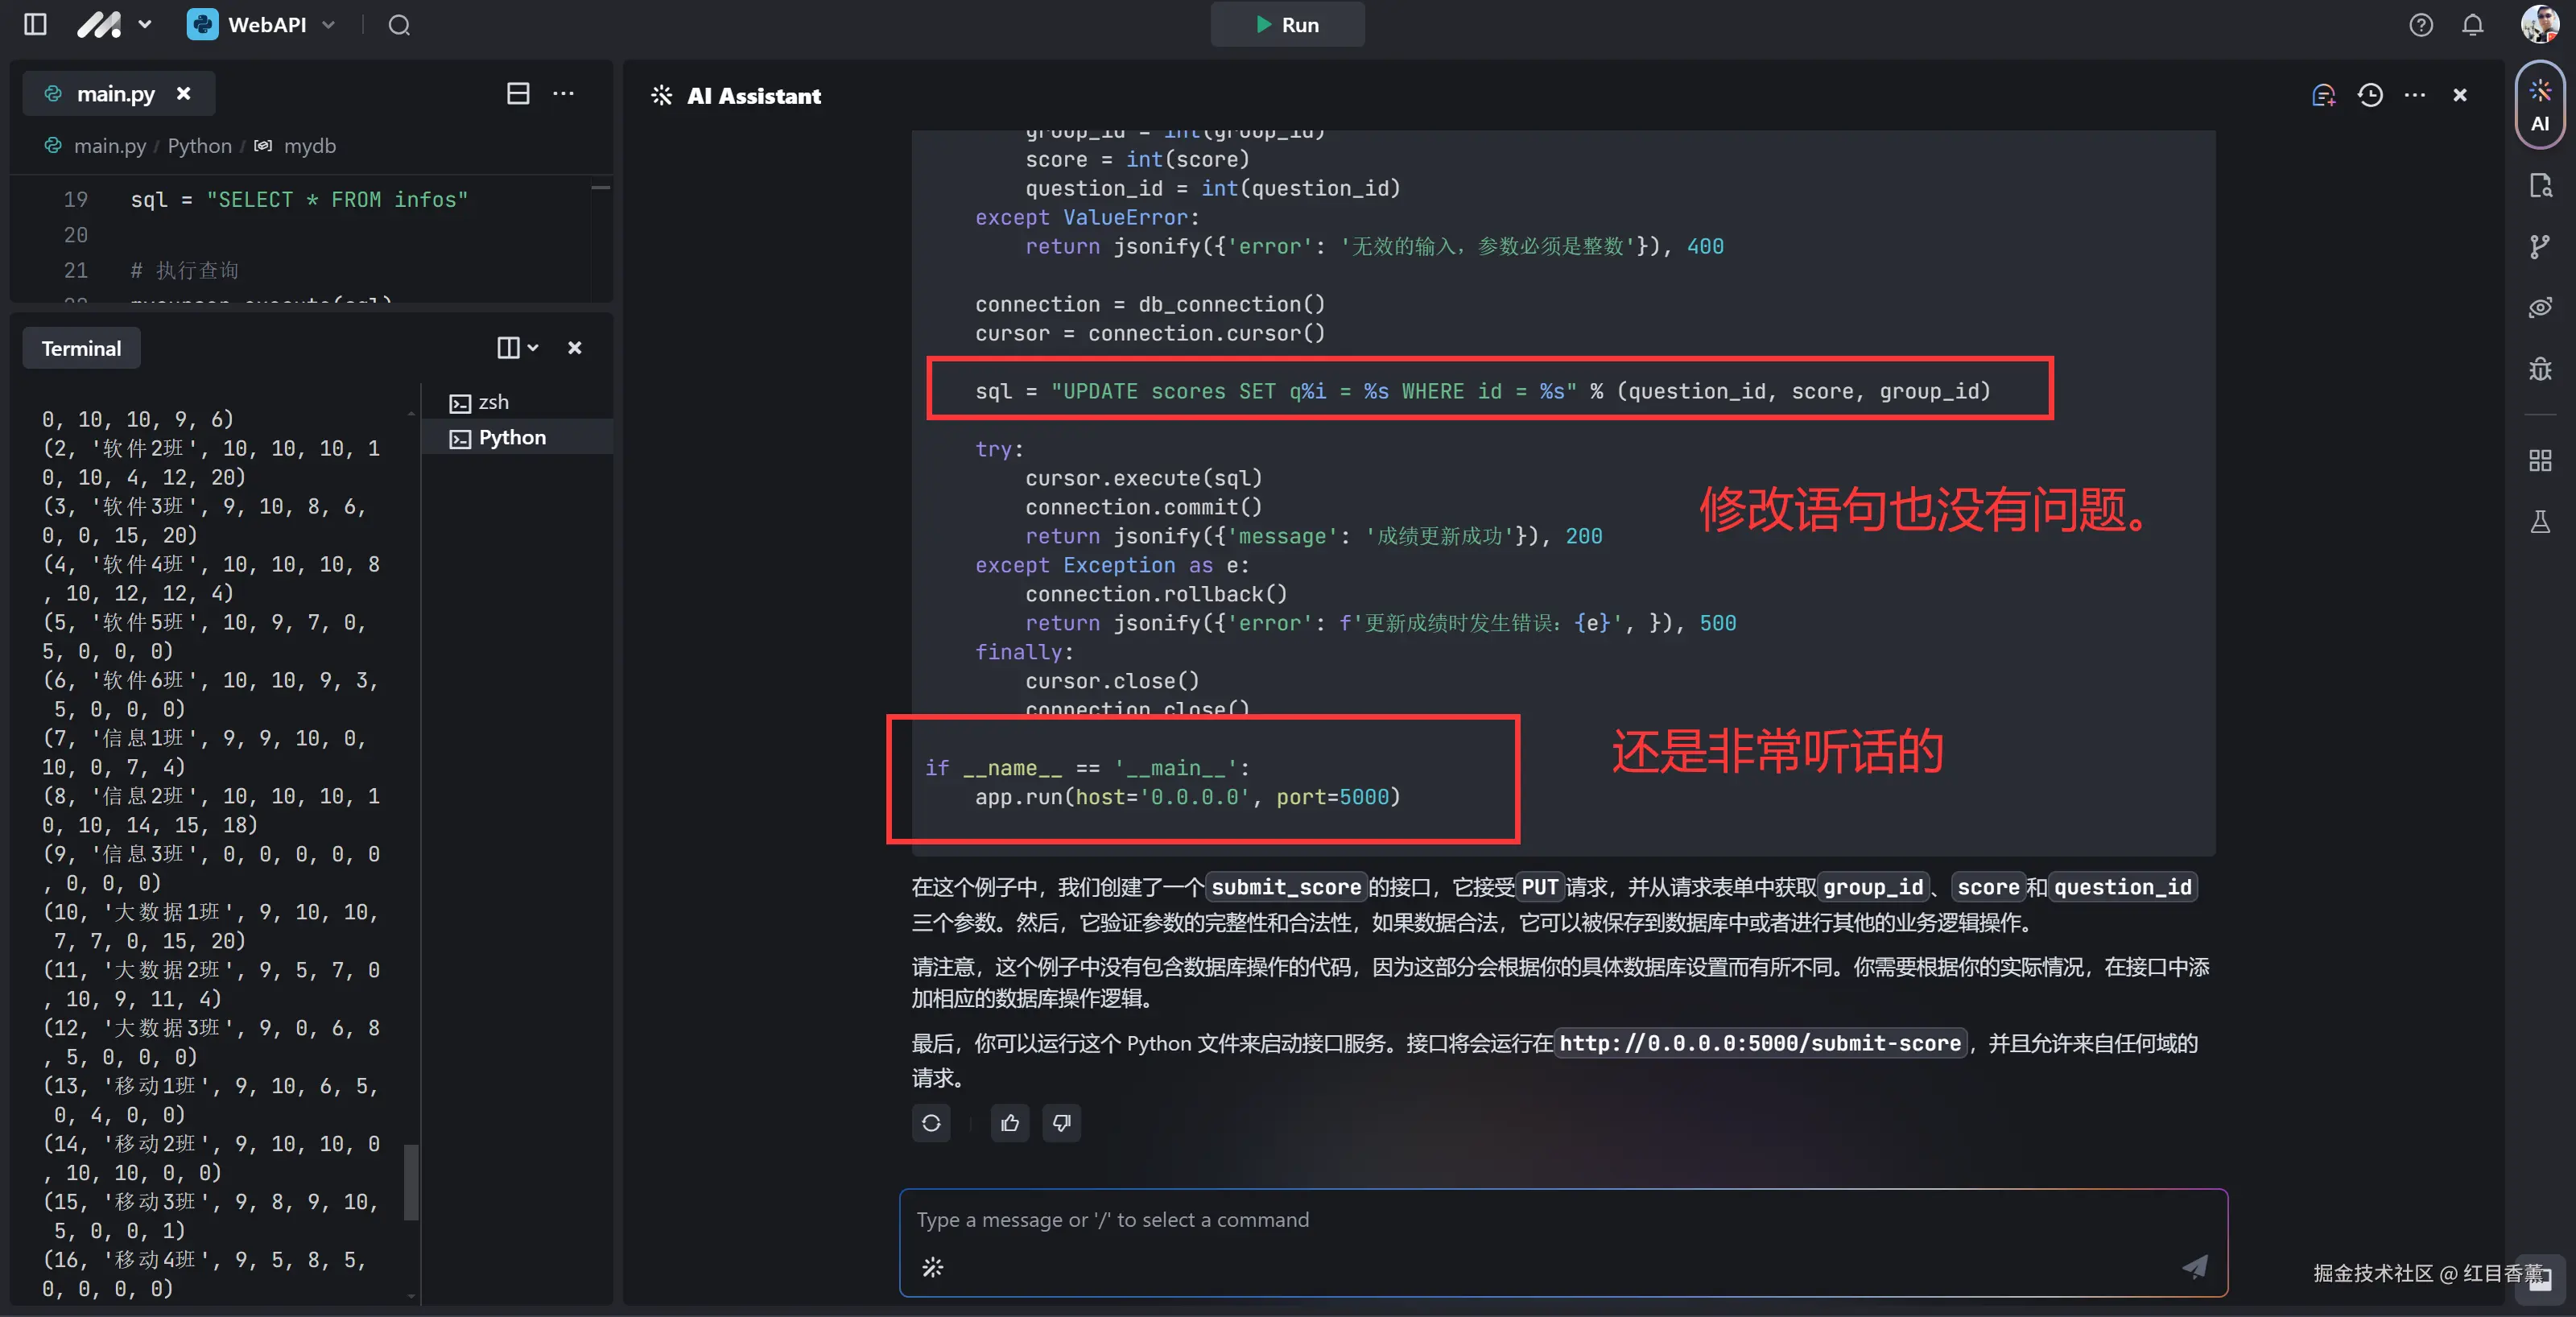Regenerate the AI response

(x=931, y=1123)
